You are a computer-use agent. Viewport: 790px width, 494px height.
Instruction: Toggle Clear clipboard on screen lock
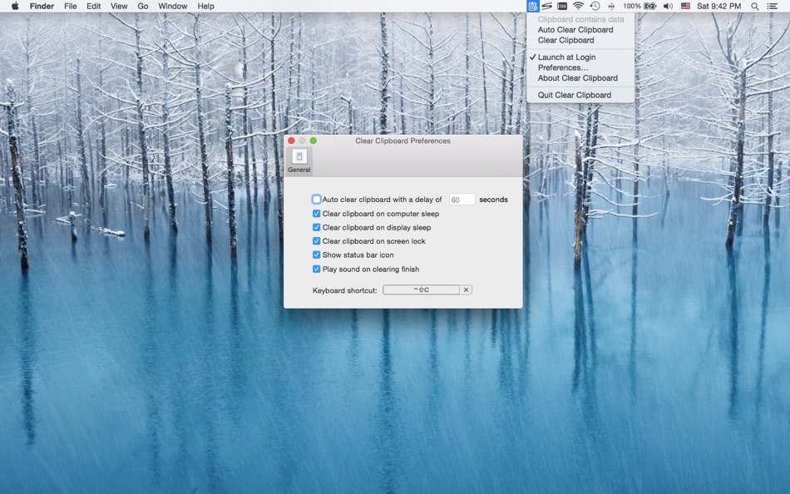coord(316,241)
